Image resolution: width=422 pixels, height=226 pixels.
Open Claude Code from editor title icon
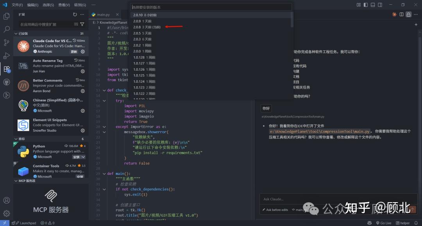tap(394, 14)
